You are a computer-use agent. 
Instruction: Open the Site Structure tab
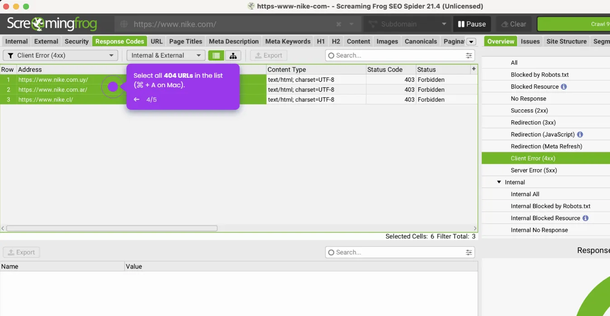tap(566, 41)
